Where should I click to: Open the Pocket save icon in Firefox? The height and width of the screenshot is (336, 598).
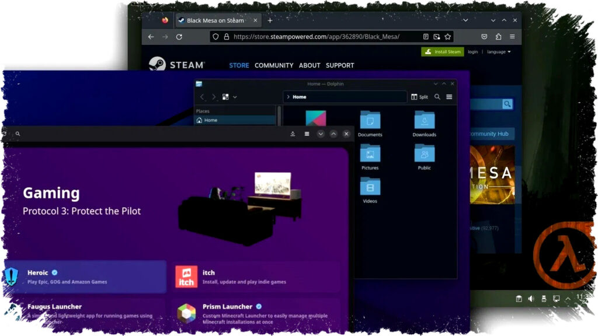[x=484, y=37]
